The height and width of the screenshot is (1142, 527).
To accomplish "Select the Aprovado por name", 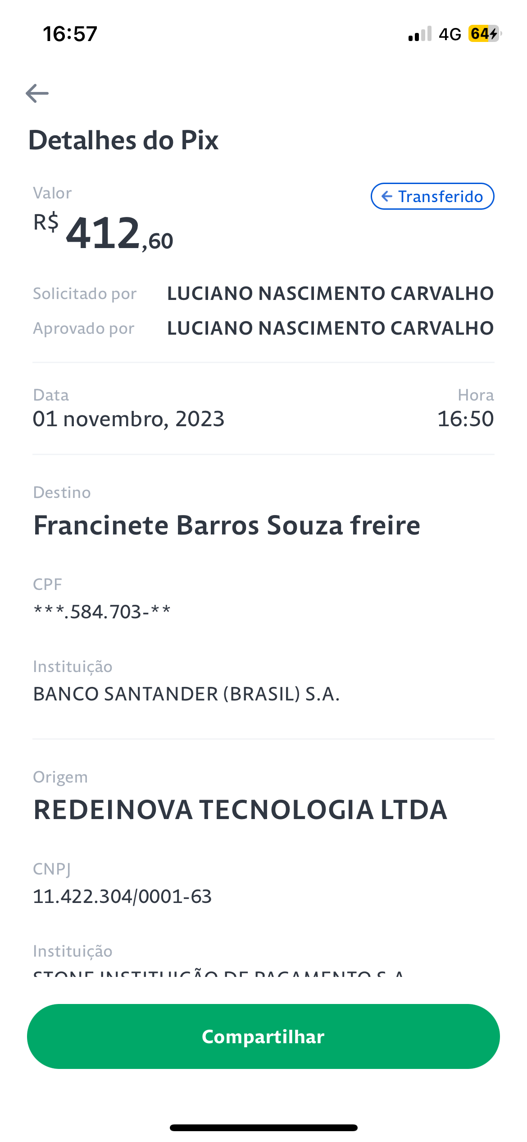I will click(331, 328).
